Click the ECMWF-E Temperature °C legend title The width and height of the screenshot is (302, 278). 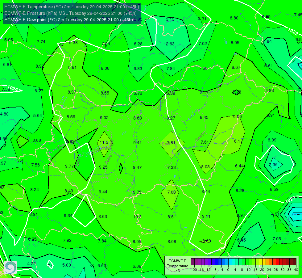pyautogui.click(x=177, y=266)
